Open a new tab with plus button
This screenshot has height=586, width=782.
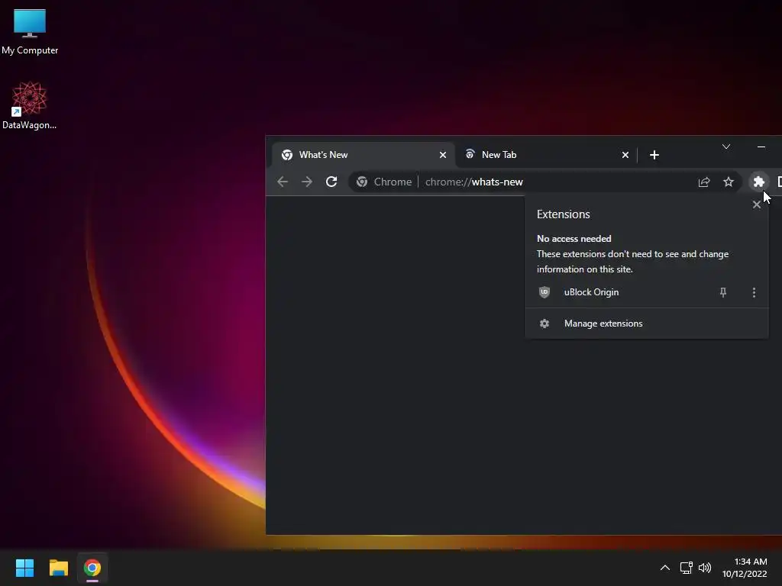[654, 155]
